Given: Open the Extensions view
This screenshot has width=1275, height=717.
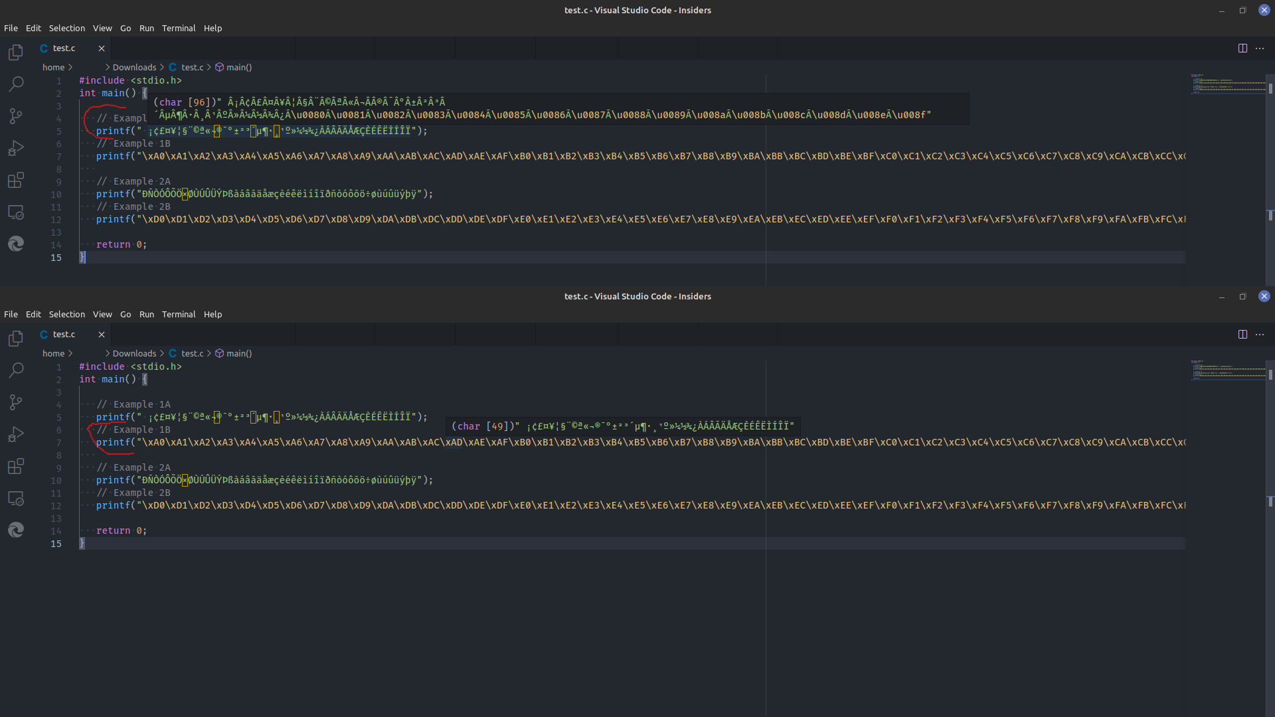Looking at the screenshot, I should [x=16, y=180].
